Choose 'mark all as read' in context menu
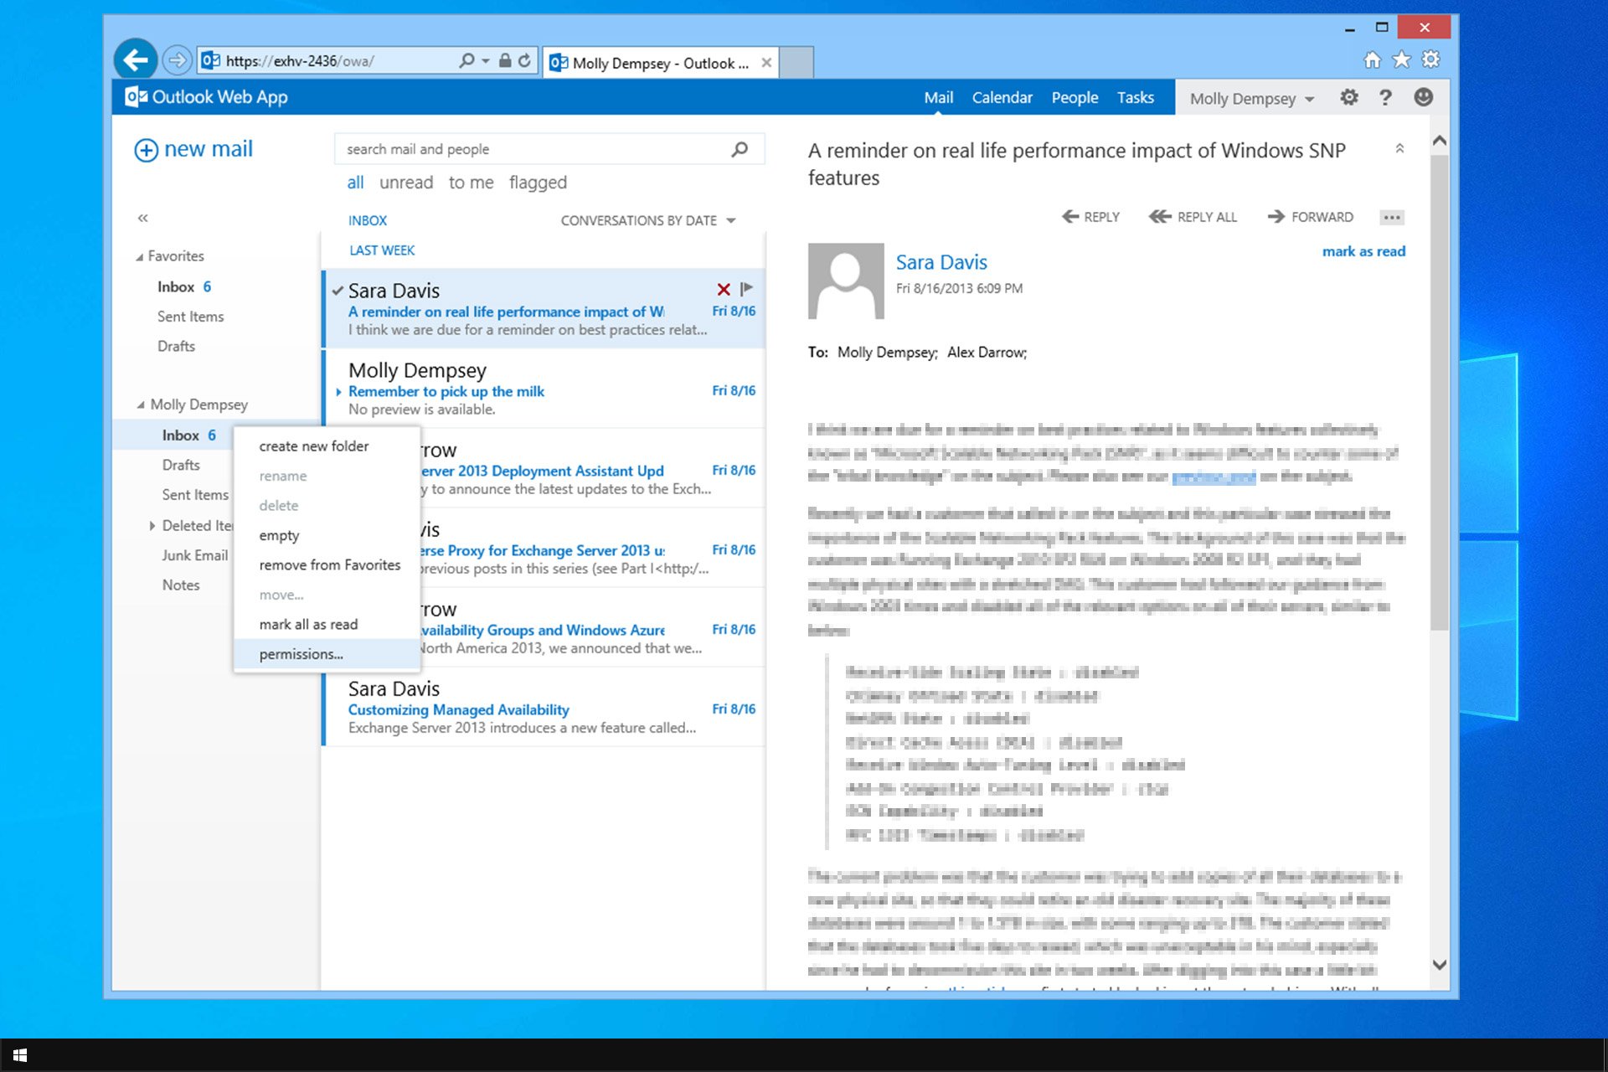Image resolution: width=1608 pixels, height=1072 pixels. (x=327, y=625)
